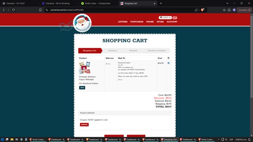Viewport: 253px width, 142px height.
Task: Click Paper: Midnight text
Action: coord(87,80)
